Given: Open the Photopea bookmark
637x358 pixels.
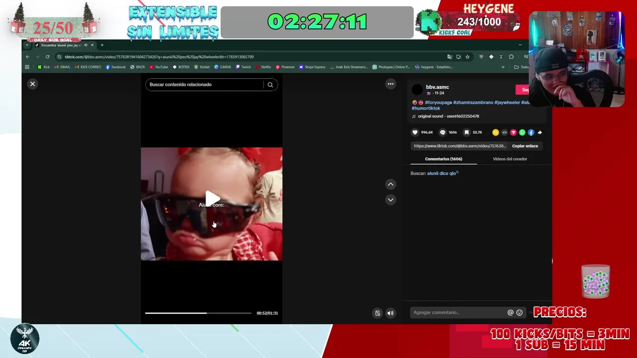Looking at the screenshot, I should pos(391,67).
